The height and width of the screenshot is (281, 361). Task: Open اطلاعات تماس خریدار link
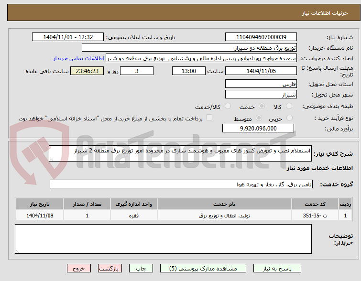pyautogui.click(x=79, y=58)
